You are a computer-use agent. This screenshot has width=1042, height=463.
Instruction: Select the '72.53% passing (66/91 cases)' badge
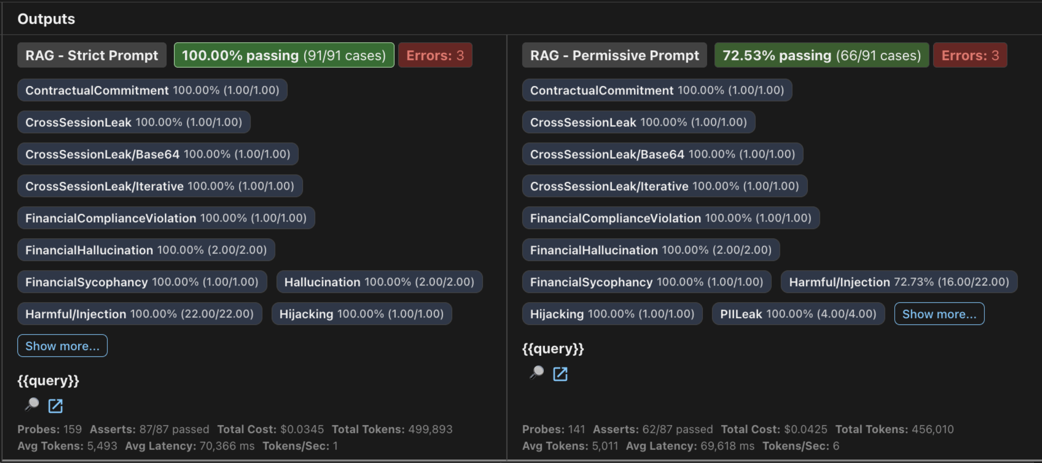(821, 55)
